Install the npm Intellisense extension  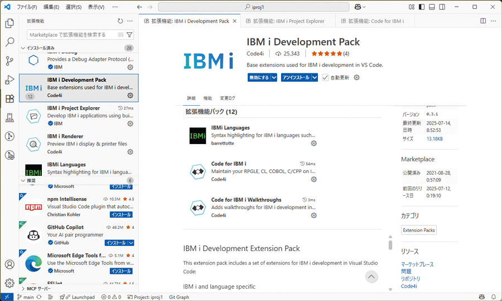[x=120, y=215]
